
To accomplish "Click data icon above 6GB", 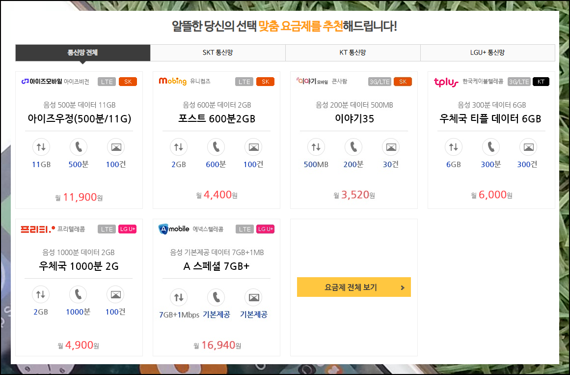I will [453, 147].
